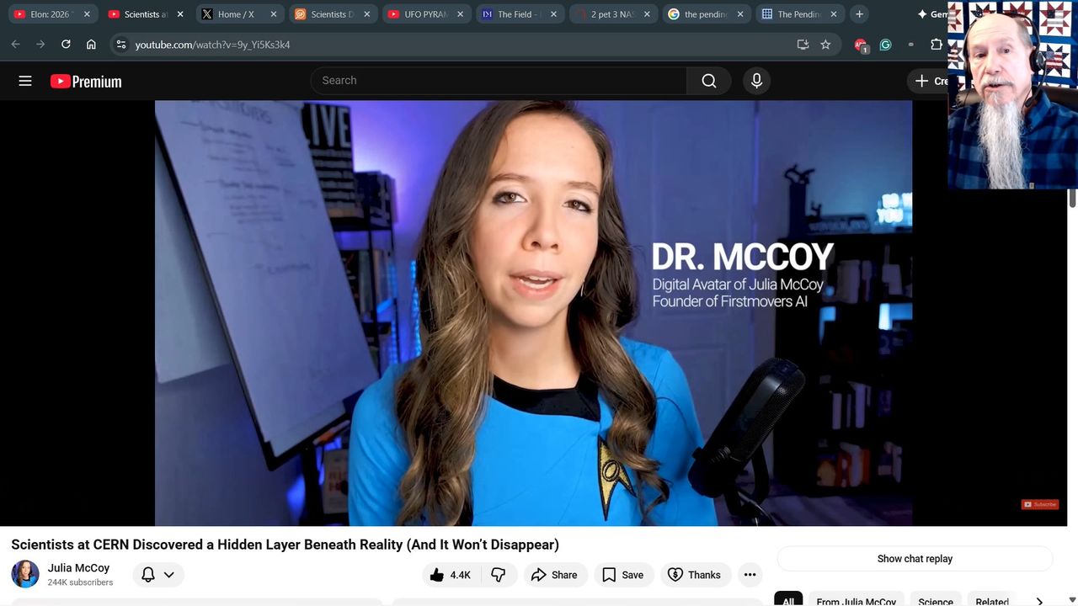Open the Share dialog
Image resolution: width=1078 pixels, height=606 pixels.
click(554, 575)
